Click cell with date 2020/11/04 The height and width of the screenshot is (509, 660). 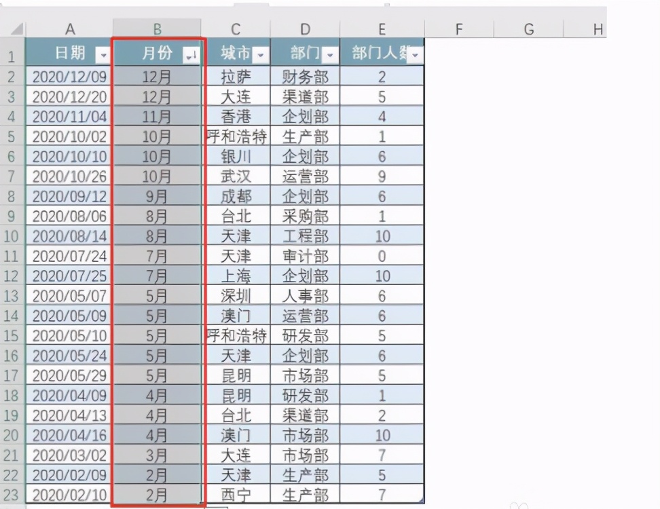[69, 117]
